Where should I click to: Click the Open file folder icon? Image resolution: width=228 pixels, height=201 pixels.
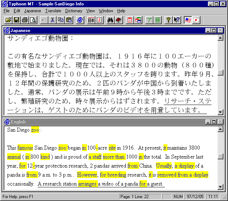pyautogui.click(x=8, y=20)
